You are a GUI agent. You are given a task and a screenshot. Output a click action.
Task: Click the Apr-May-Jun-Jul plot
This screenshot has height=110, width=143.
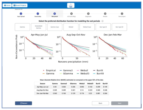point(39,46)
